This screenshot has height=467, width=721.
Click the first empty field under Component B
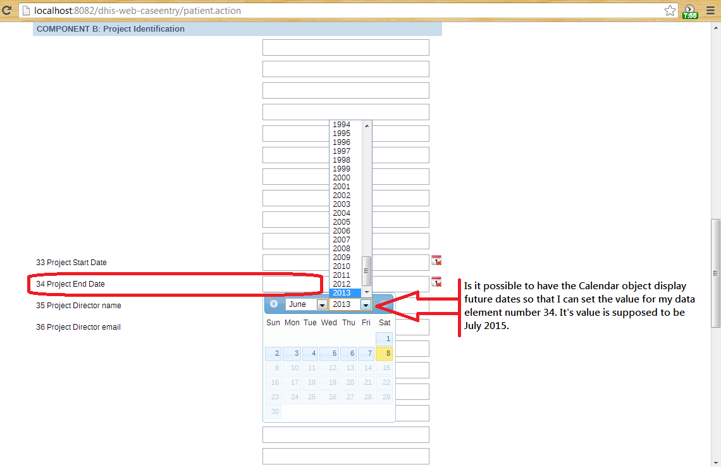point(346,47)
